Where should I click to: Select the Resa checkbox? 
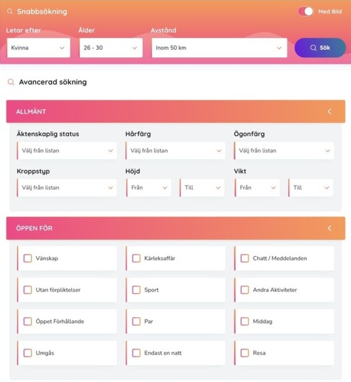pos(245,353)
